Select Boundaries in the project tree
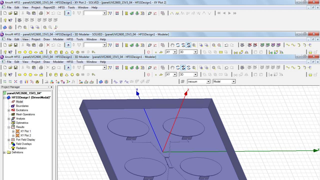The width and height of the screenshot is (320, 180). coord(22,106)
